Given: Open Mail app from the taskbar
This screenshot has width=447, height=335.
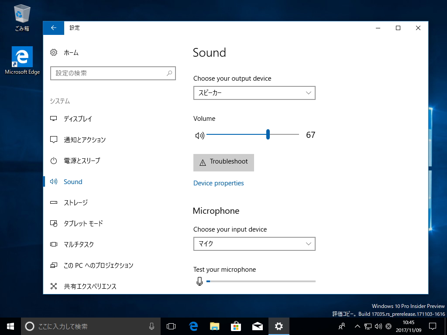Looking at the screenshot, I should [258, 326].
